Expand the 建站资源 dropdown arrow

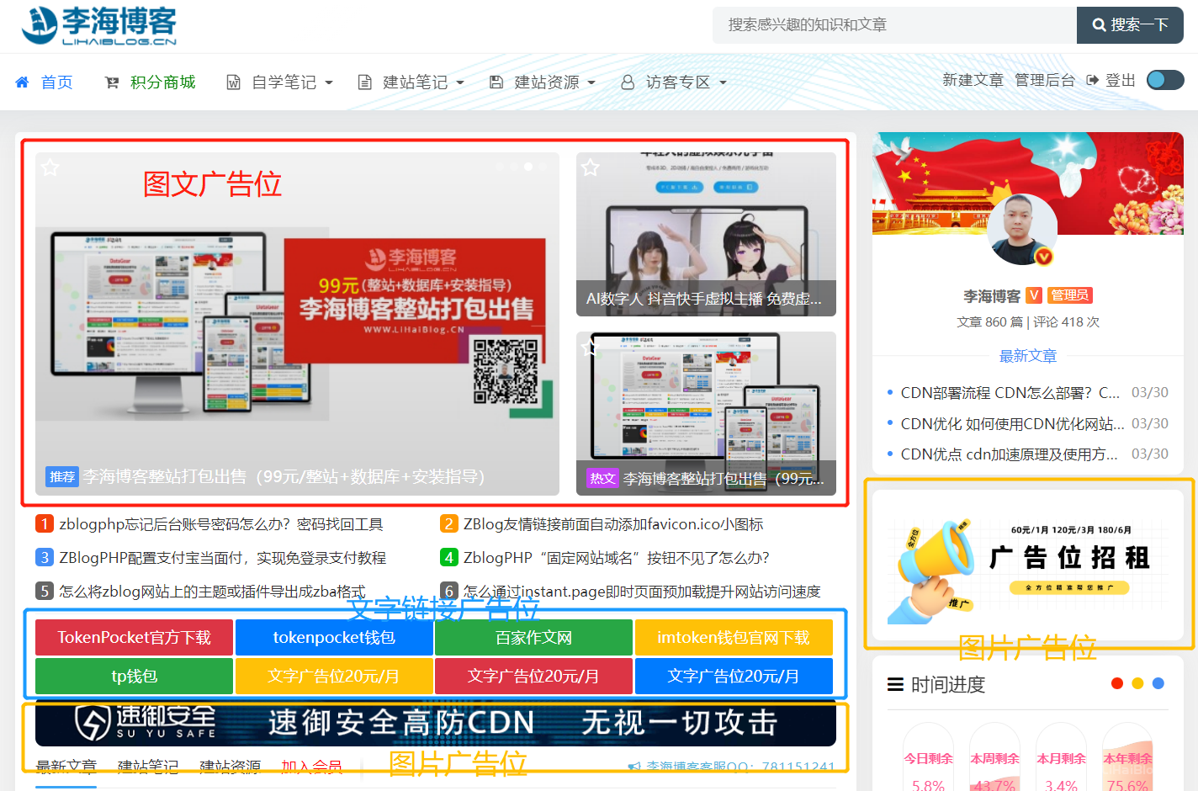click(x=591, y=82)
